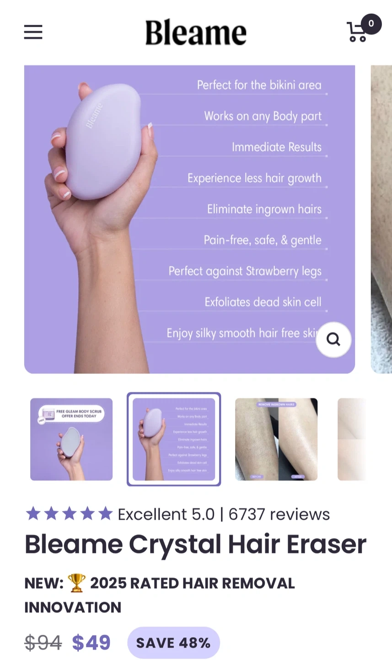Open the hamburger navigation menu
The image size is (392, 660).
click(x=33, y=32)
